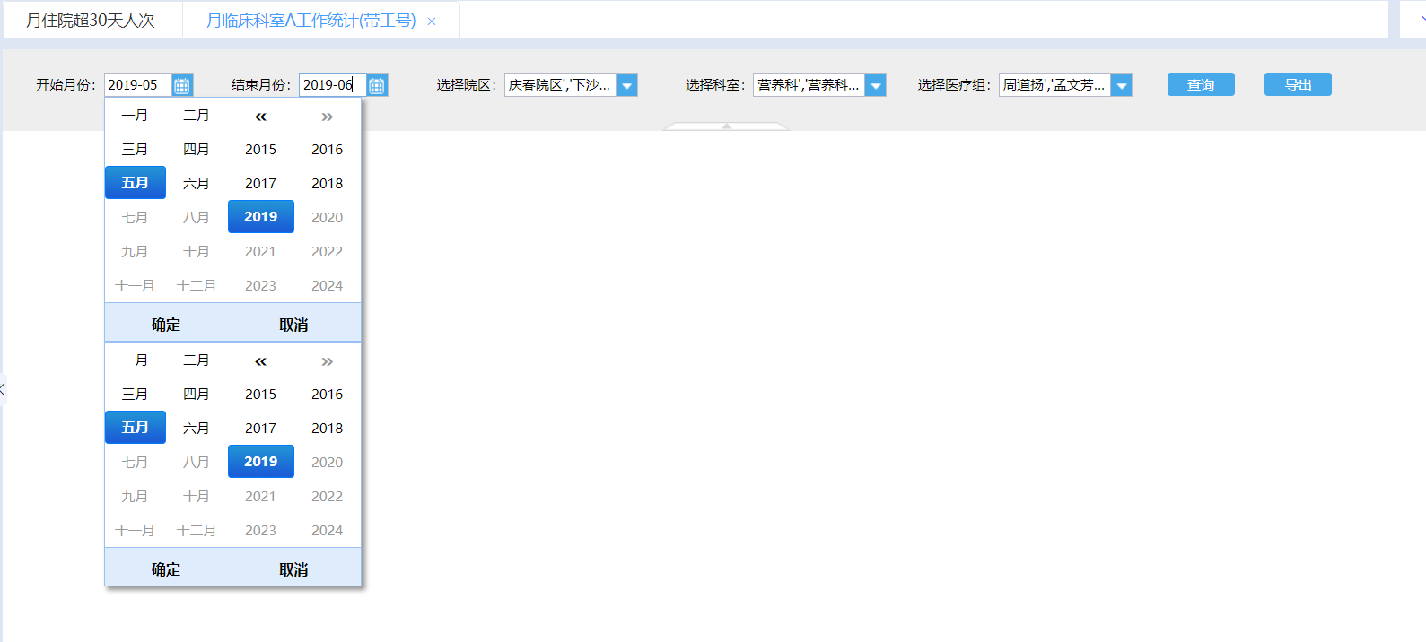1426x642 pixels.
Task: Choose 三月 in the upper month picker
Action: pos(135,150)
